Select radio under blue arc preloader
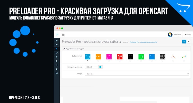 (x=152, y=61)
